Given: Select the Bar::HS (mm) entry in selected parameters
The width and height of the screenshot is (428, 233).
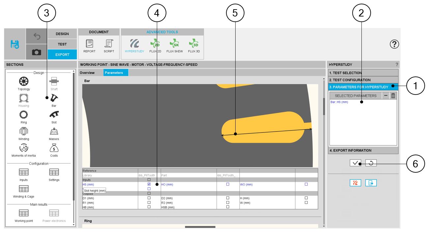Looking at the screenshot, I should 339,102.
